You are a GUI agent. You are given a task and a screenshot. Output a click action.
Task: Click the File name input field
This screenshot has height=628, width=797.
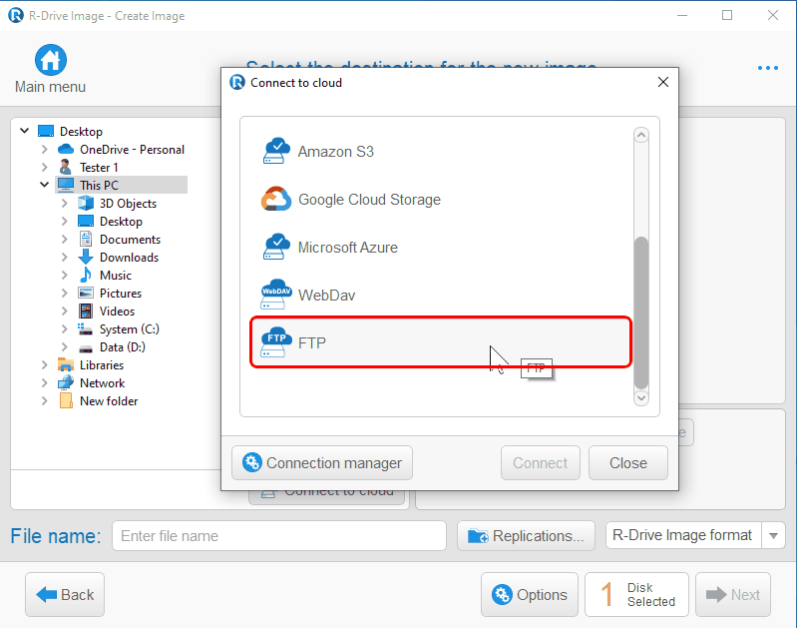[x=279, y=535]
